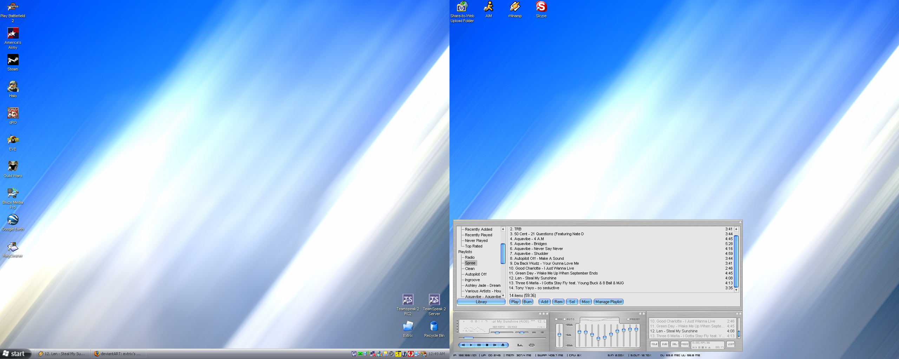The height and width of the screenshot is (359, 899).
Task: Open the media library Misc menu
Action: click(586, 302)
